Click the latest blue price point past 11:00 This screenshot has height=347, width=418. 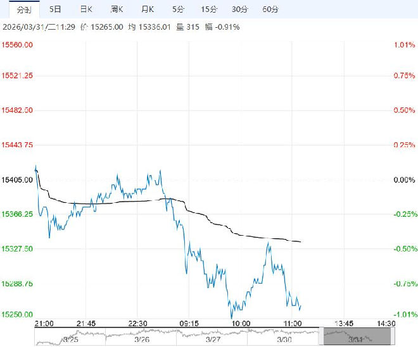click(300, 307)
